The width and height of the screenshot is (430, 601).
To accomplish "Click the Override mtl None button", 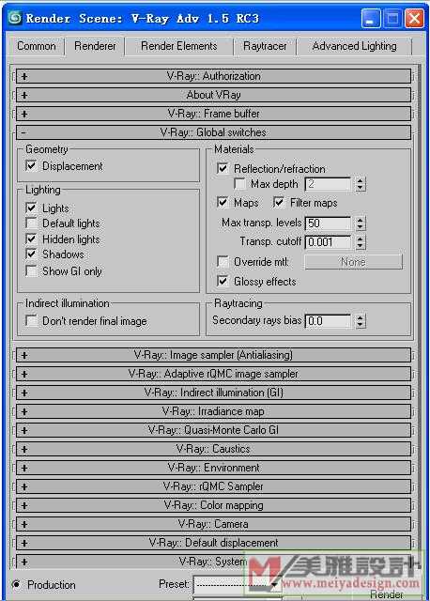I will point(353,262).
